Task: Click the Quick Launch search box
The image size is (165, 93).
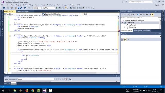Action: [x=141, y=2]
